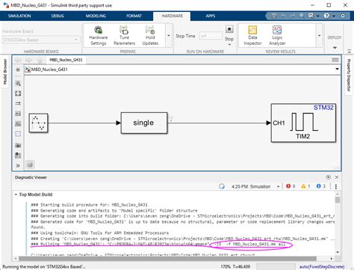Collapse the Top Model Build section
354x270 pixels.
(16, 194)
